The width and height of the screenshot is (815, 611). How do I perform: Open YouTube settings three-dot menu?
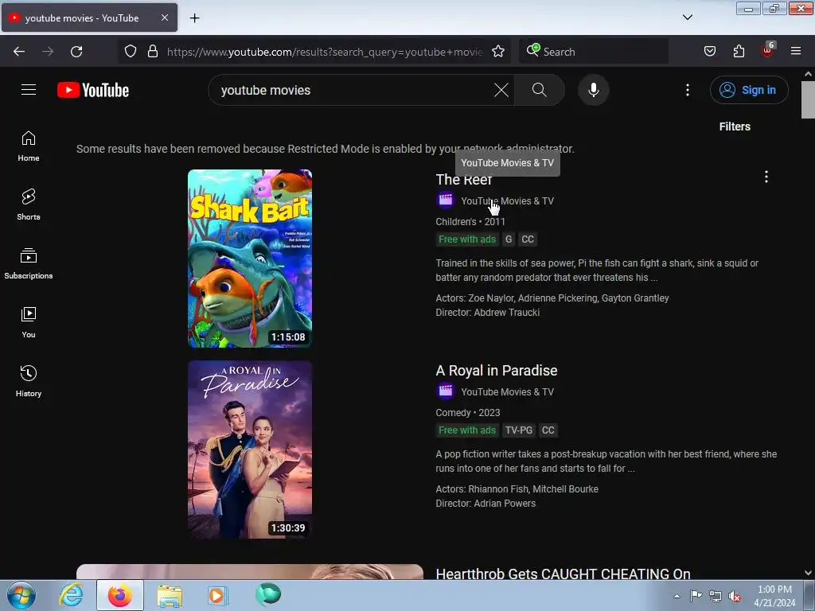687,90
